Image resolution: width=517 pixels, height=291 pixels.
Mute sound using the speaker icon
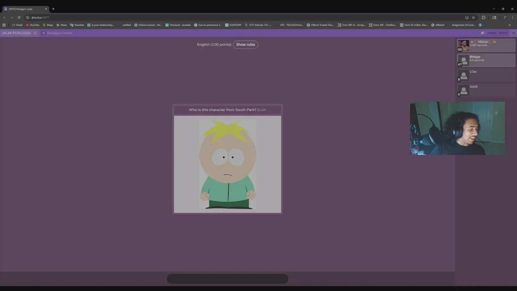click(x=483, y=33)
